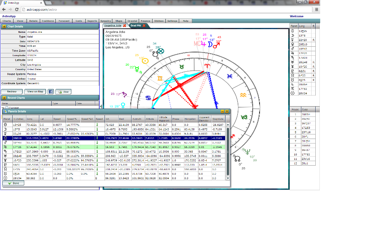Switch to the Brad Pitt tab

[135, 25]
